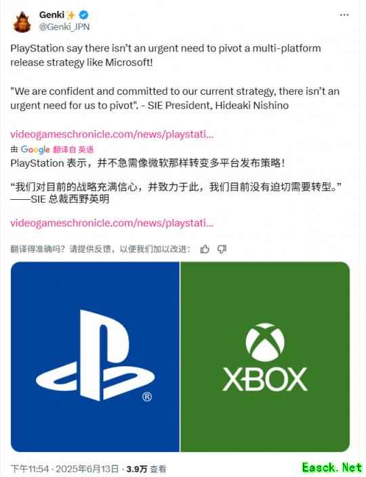Click the registered trademark symbol on PlayStation logo
The width and height of the screenshot is (366, 477).
147,396
